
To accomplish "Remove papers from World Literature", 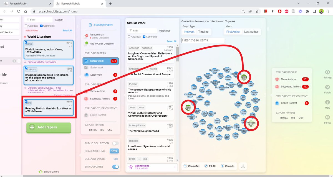I will click(97, 36).
